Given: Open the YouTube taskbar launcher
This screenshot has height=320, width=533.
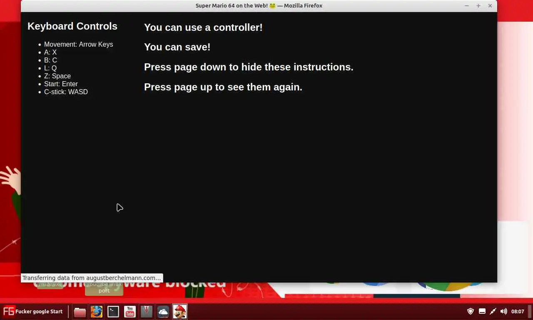Looking at the screenshot, I should click(x=130, y=312).
